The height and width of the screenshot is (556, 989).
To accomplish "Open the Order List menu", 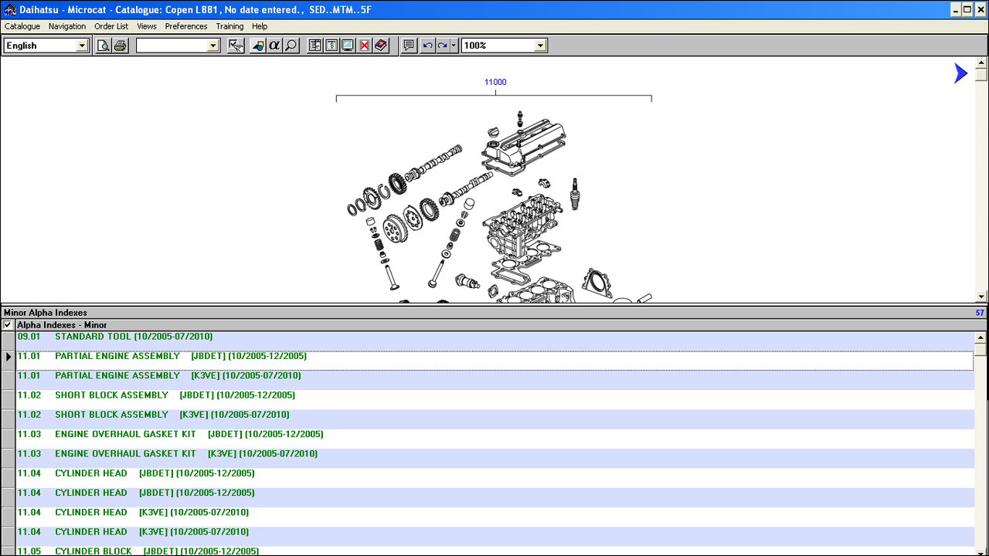I will coord(111,26).
